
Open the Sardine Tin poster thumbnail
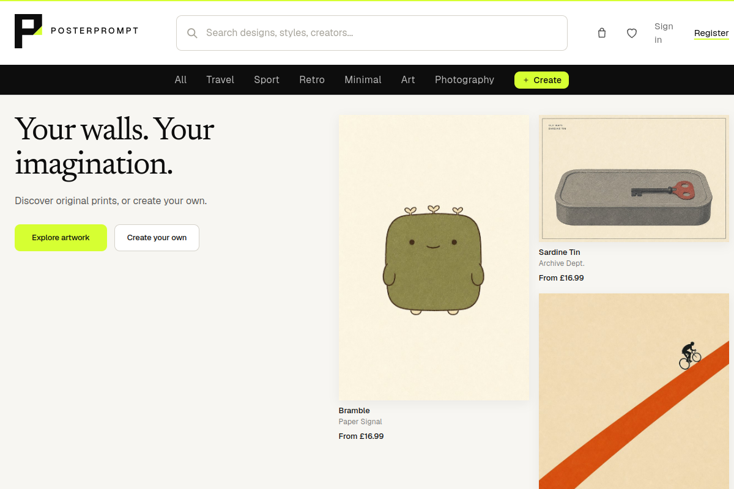click(634, 178)
